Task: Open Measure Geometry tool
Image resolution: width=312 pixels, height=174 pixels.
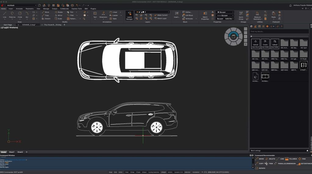Action: point(257,16)
